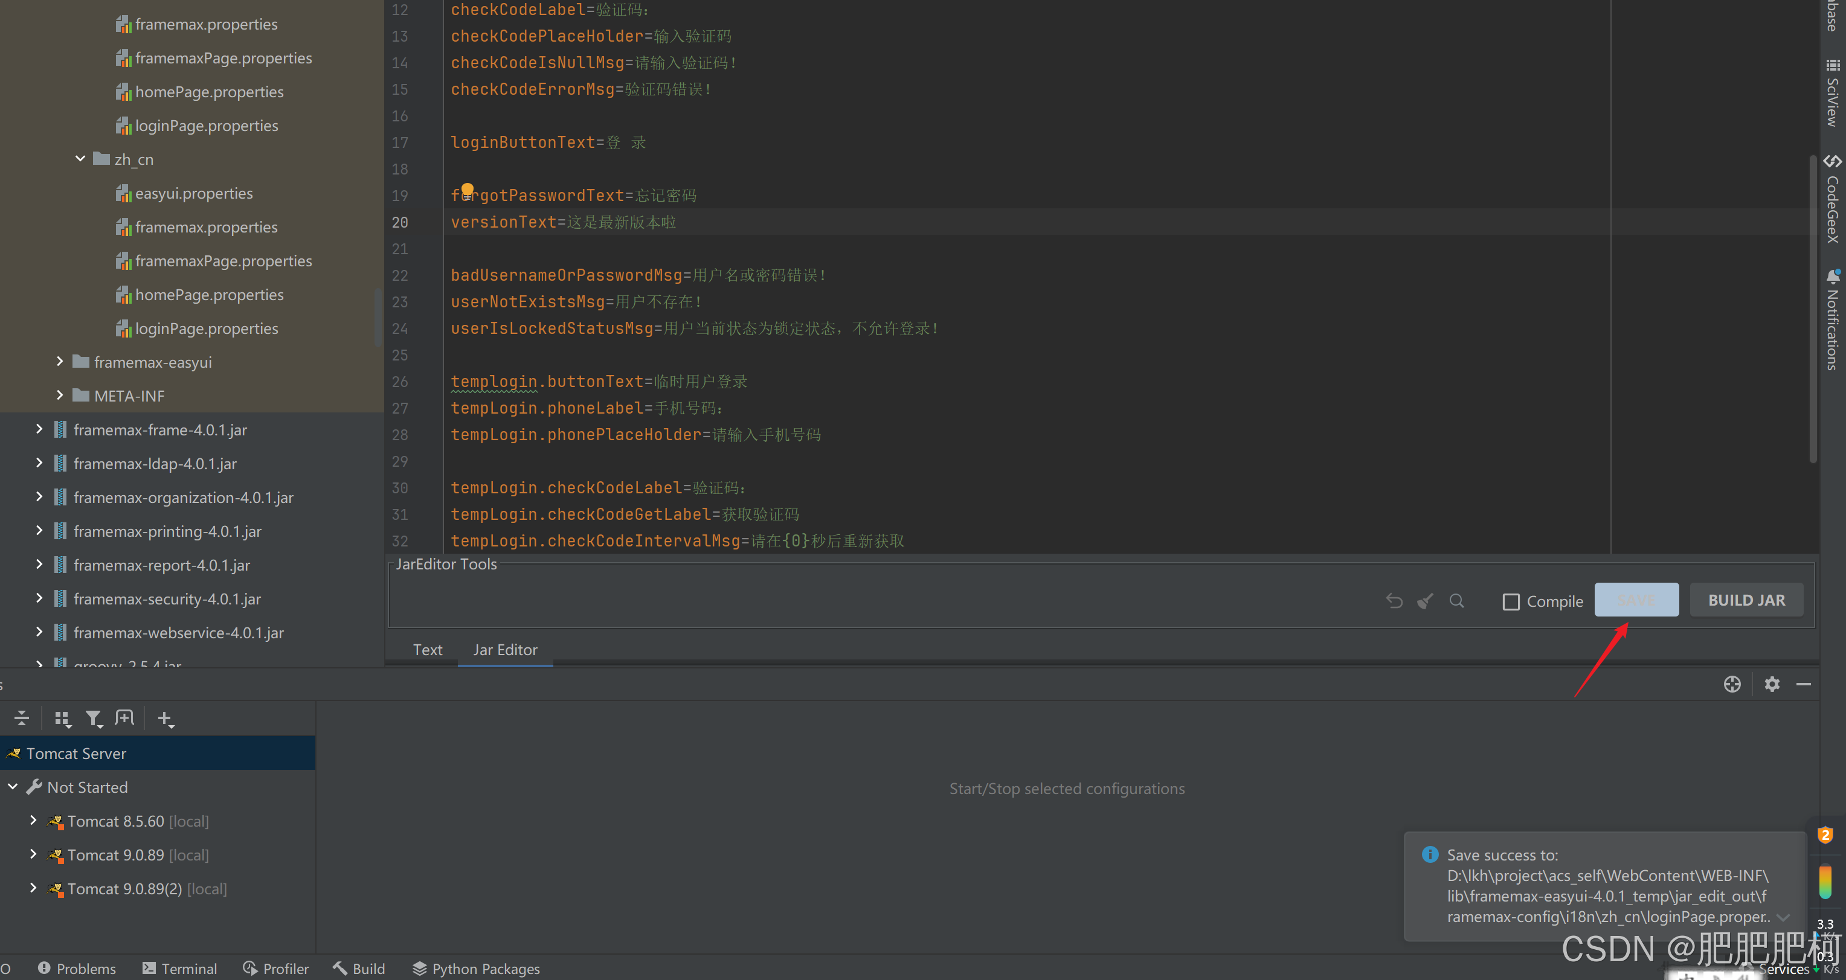Click the filter icon in Services toolbar
This screenshot has height=980, width=1846.
click(x=93, y=718)
